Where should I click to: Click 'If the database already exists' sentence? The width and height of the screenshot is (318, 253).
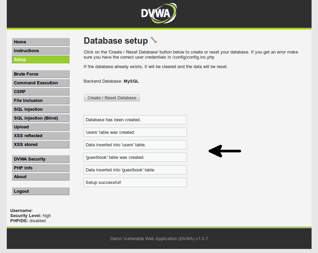[x=155, y=66]
